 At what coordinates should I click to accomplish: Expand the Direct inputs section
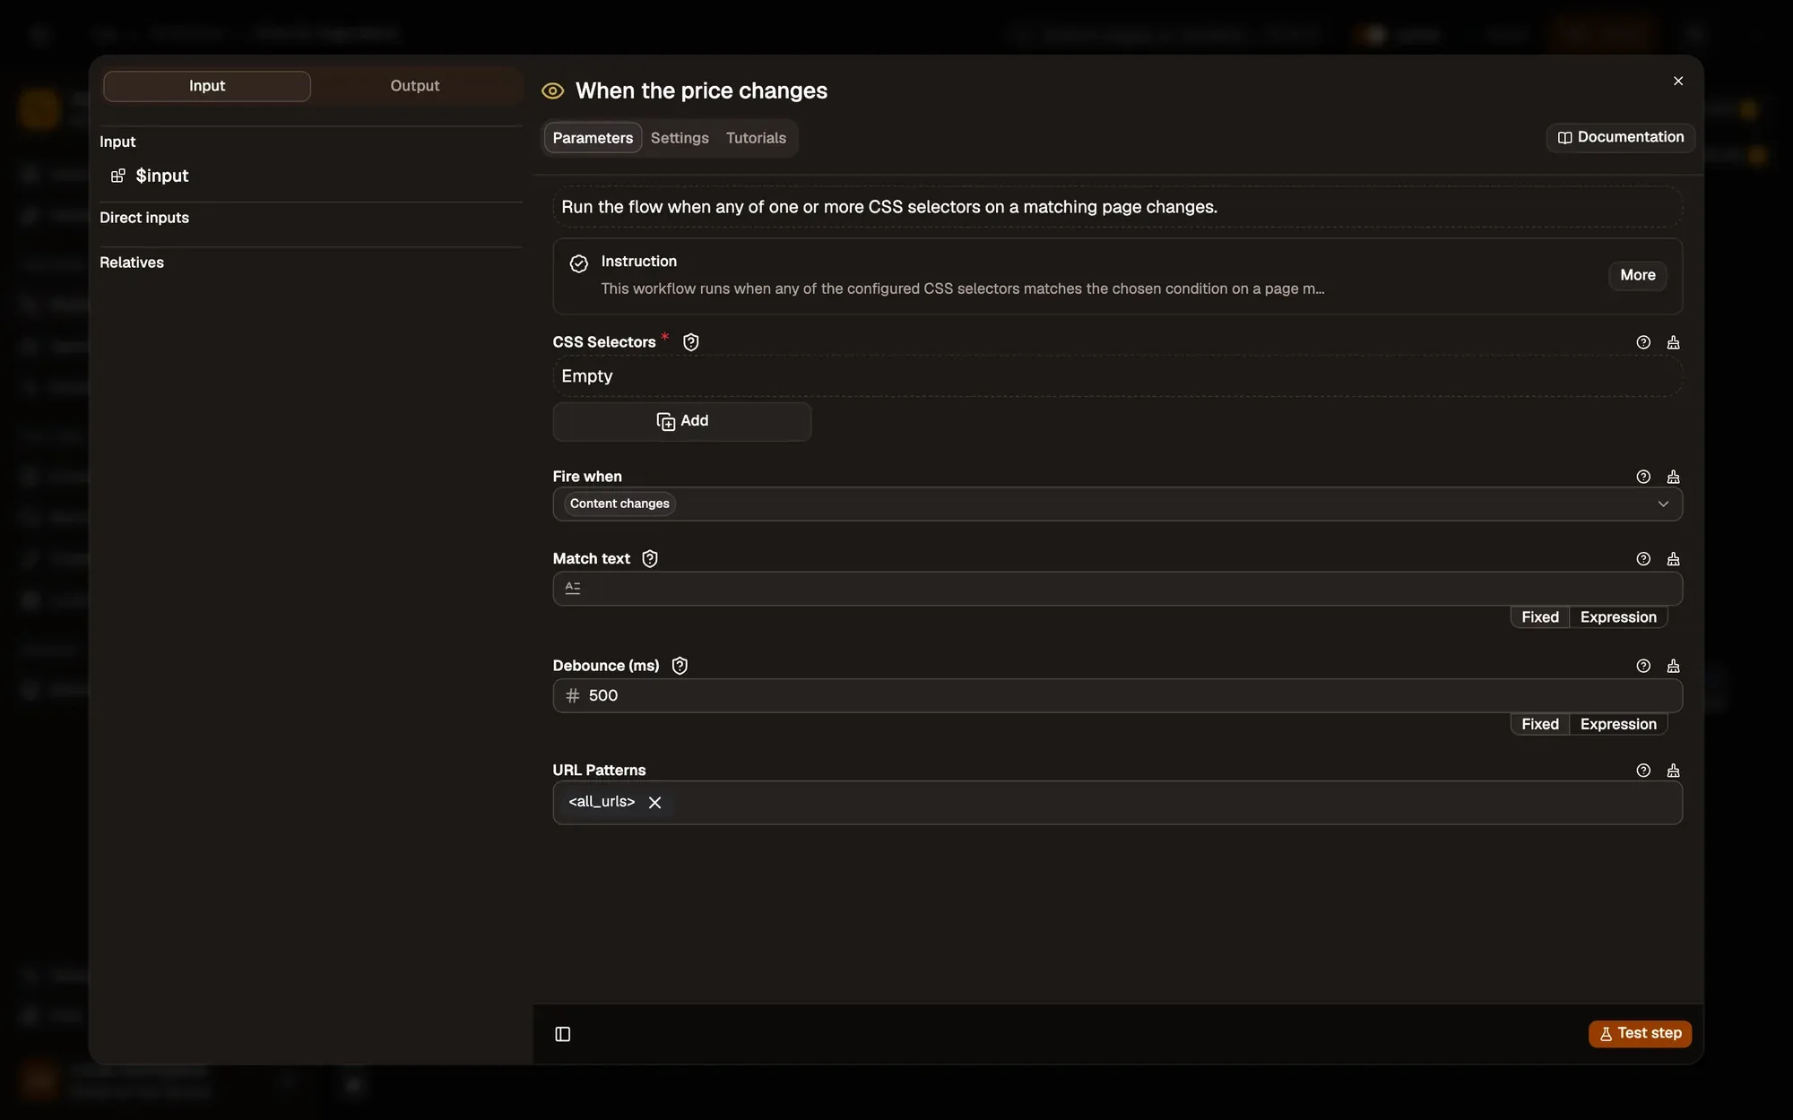tap(144, 218)
